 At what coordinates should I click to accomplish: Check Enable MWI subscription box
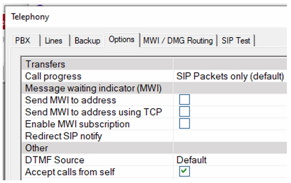pos(184,124)
